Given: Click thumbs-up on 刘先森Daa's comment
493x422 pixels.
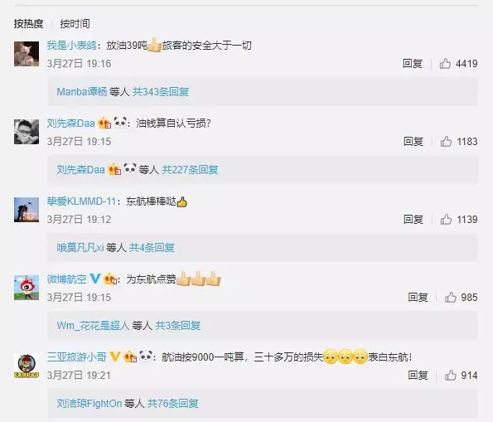Looking at the screenshot, I should point(446,141).
